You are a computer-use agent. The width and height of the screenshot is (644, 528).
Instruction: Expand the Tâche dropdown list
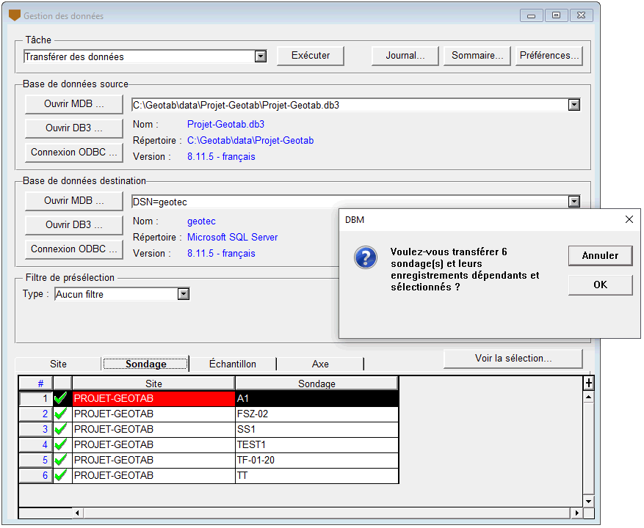pyautogui.click(x=260, y=56)
